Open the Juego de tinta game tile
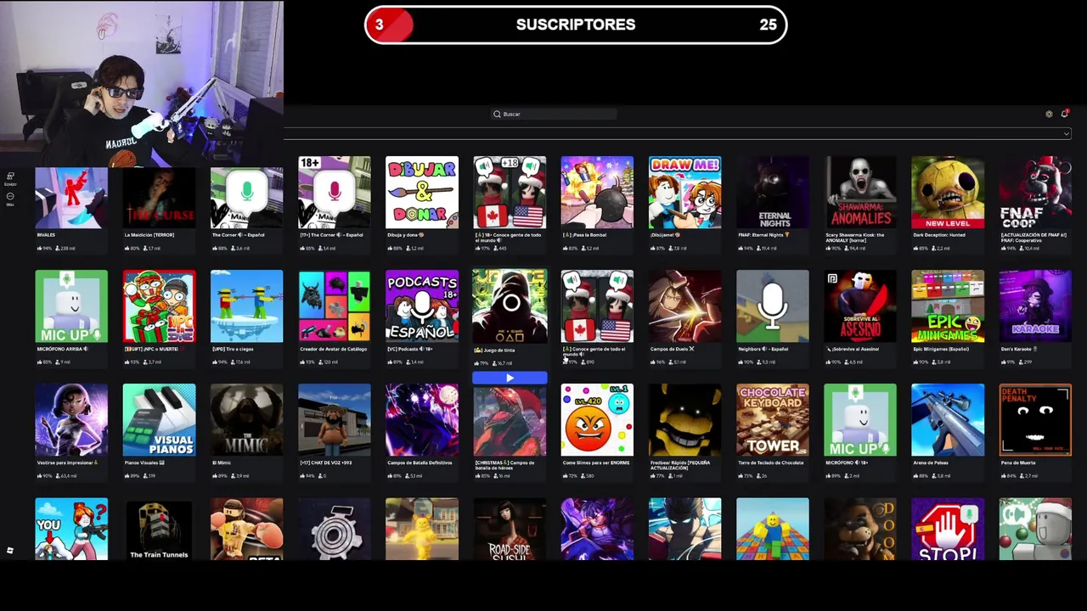This screenshot has width=1087, height=611. point(510,306)
